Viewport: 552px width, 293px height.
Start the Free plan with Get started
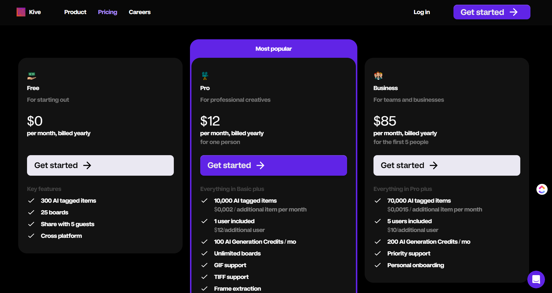coord(100,165)
